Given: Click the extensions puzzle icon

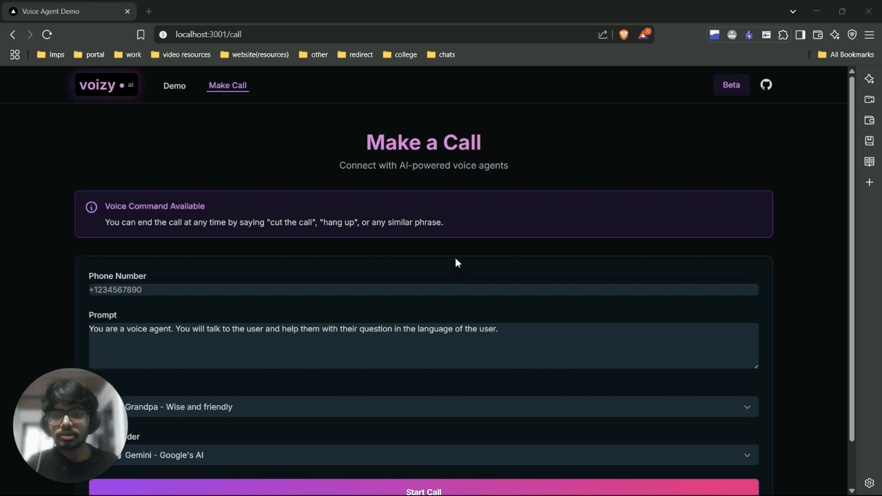Looking at the screenshot, I should pyautogui.click(x=783, y=34).
